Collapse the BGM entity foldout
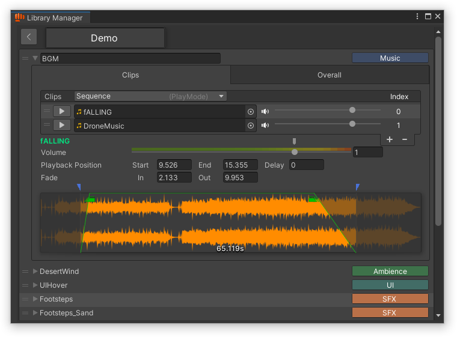Image resolution: width=457 pixels, height=337 pixels. click(35, 58)
